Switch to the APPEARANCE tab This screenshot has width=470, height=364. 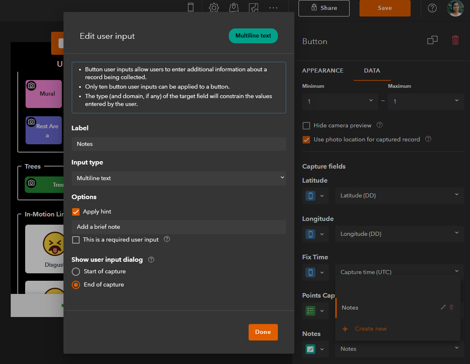(x=322, y=71)
